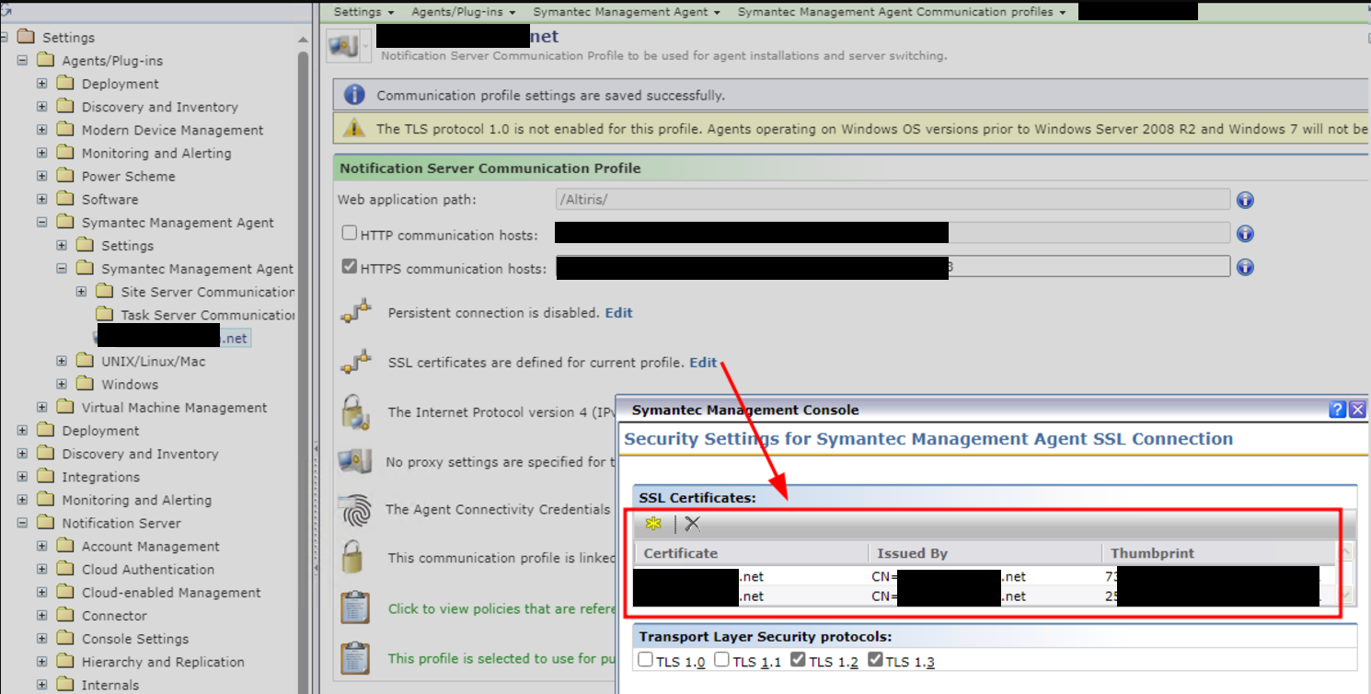This screenshot has width=1371, height=694.
Task: Click the Thumbprint column header
Action: 1218,553
